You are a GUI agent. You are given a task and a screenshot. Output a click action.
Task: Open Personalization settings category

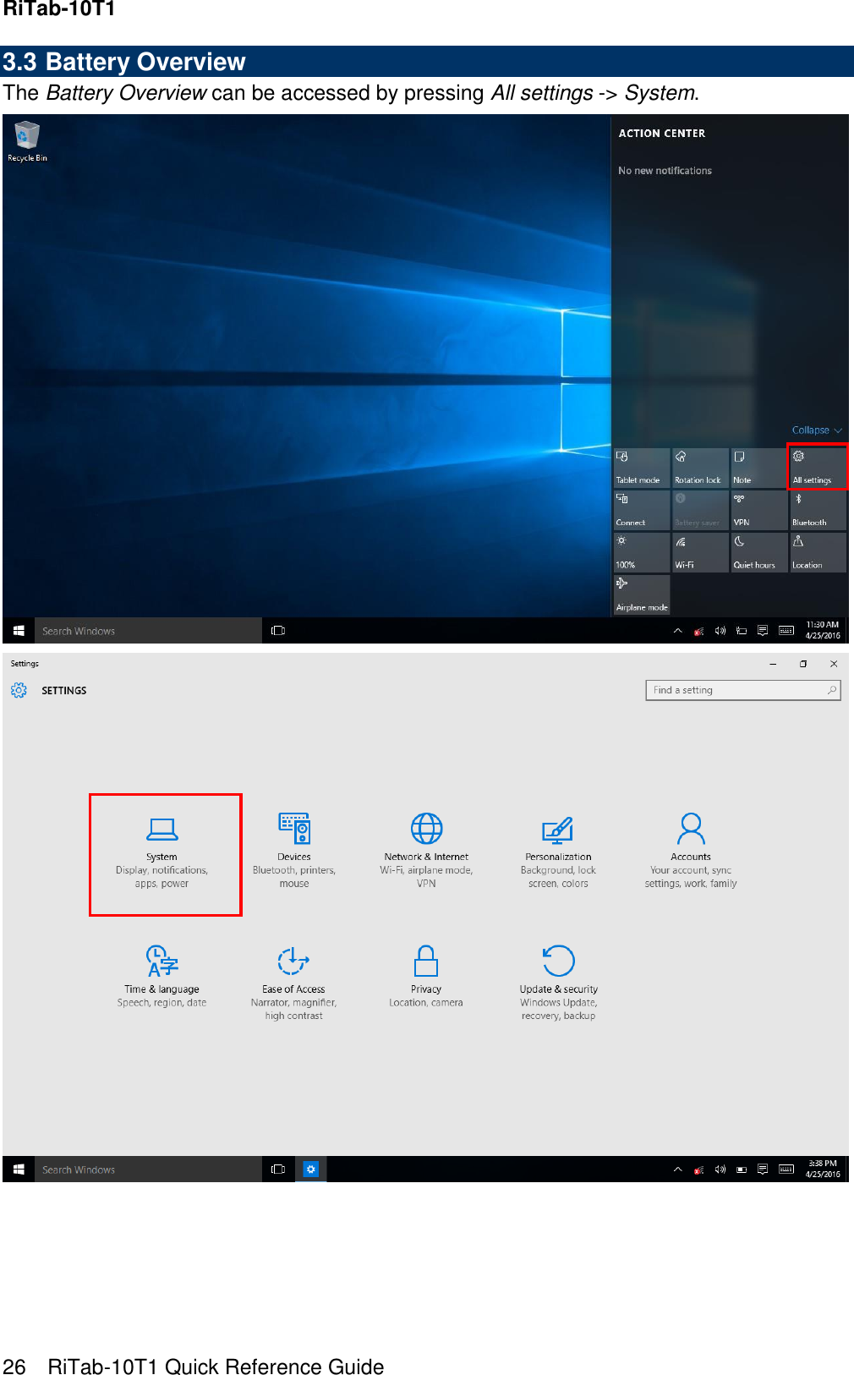coord(558,851)
